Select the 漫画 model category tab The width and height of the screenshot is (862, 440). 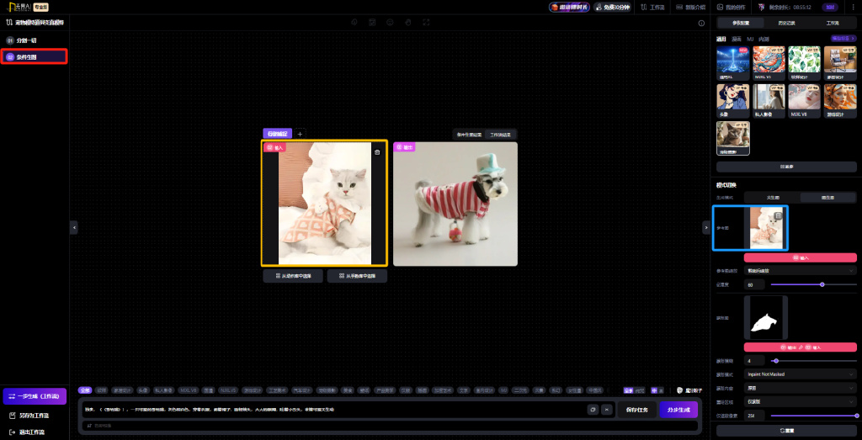(x=737, y=39)
